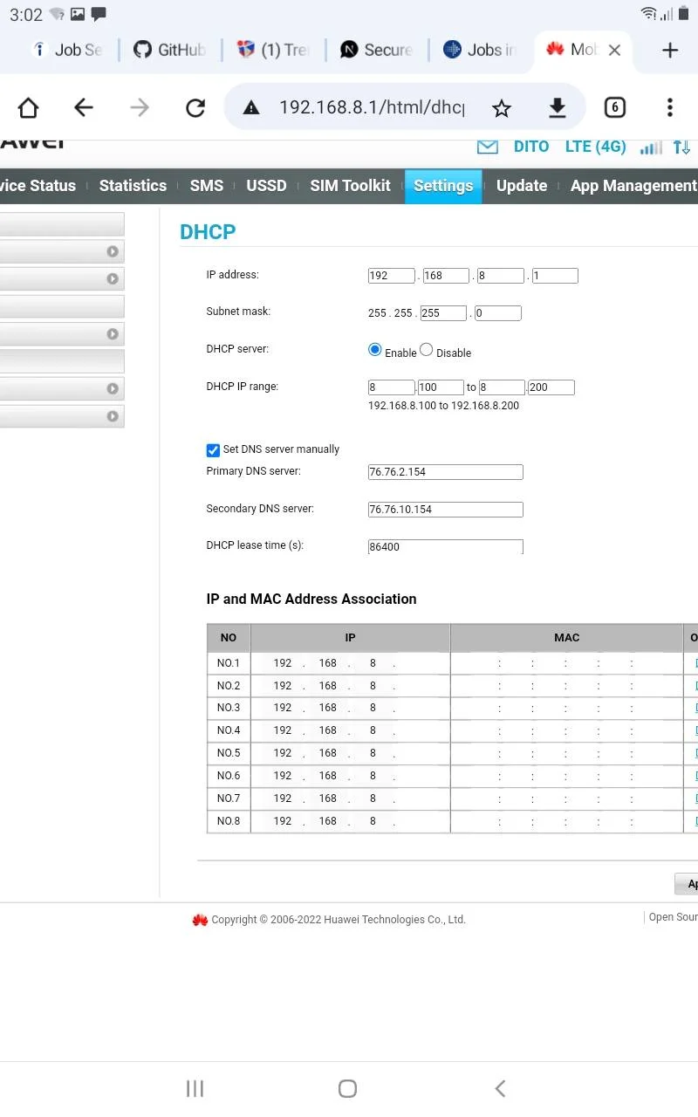Select the Enable DHCP server radio
Screen dimensions: 698x1117
pos(375,350)
